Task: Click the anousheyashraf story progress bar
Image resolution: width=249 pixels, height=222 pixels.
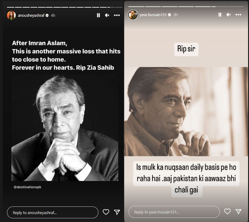Action: coord(65,7)
